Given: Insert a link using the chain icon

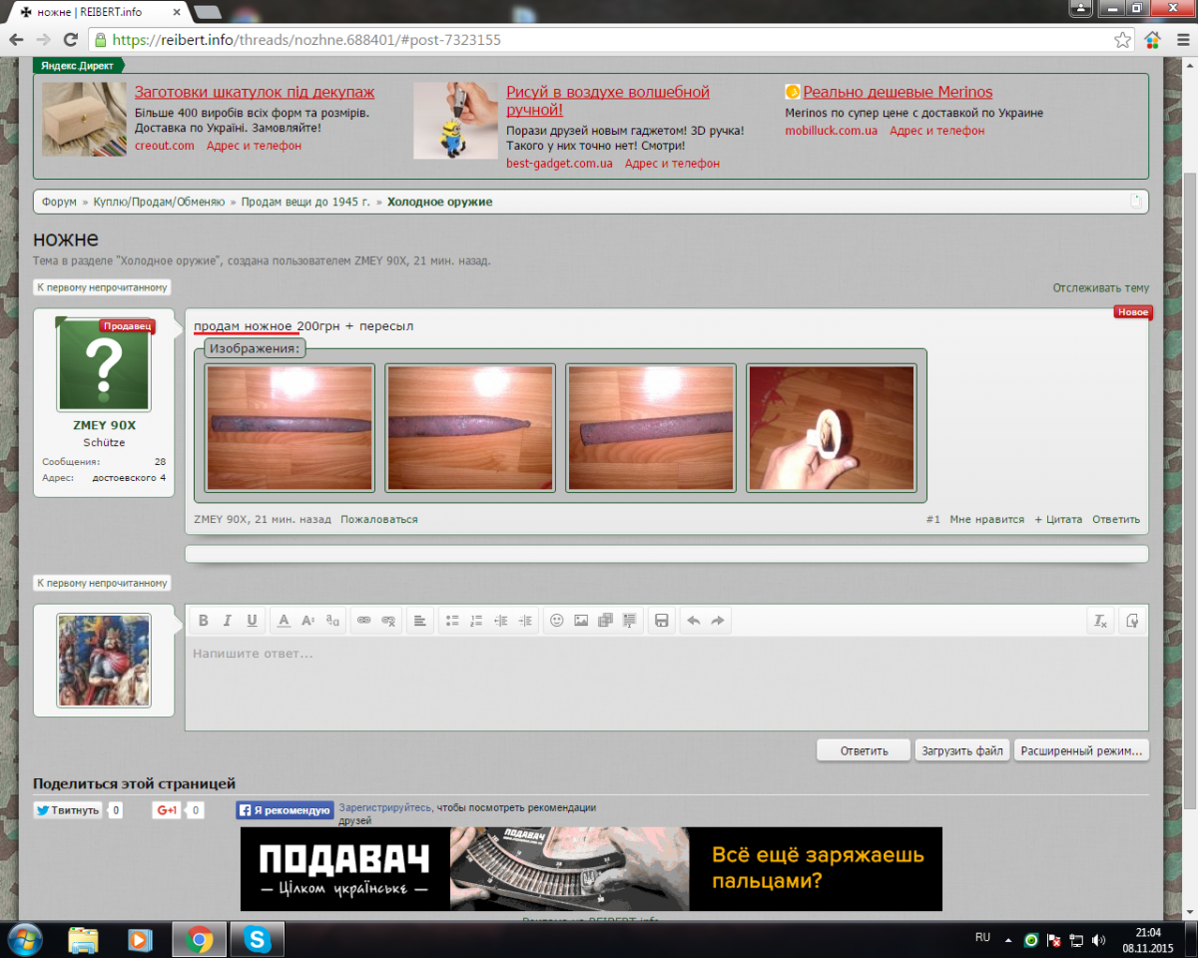Looking at the screenshot, I should 364,621.
